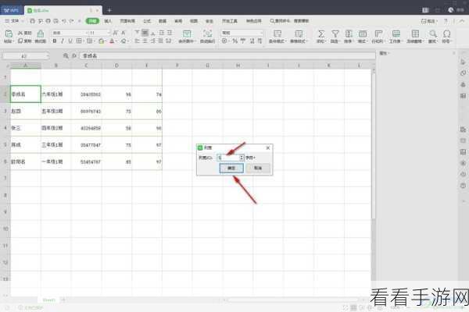Switch to the Page Layout ribbon tab

coord(127,21)
